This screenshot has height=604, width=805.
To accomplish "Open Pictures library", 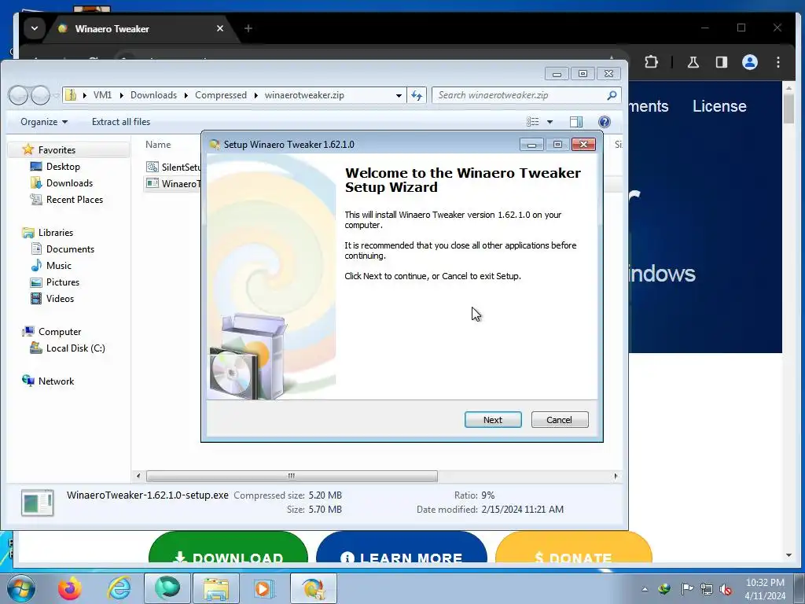I will 63,282.
